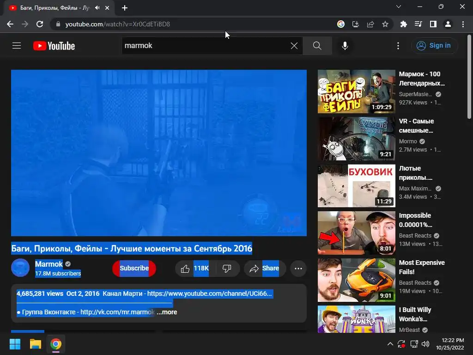Expand description with ...more
Screen dimensions: 473x355
[167, 312]
